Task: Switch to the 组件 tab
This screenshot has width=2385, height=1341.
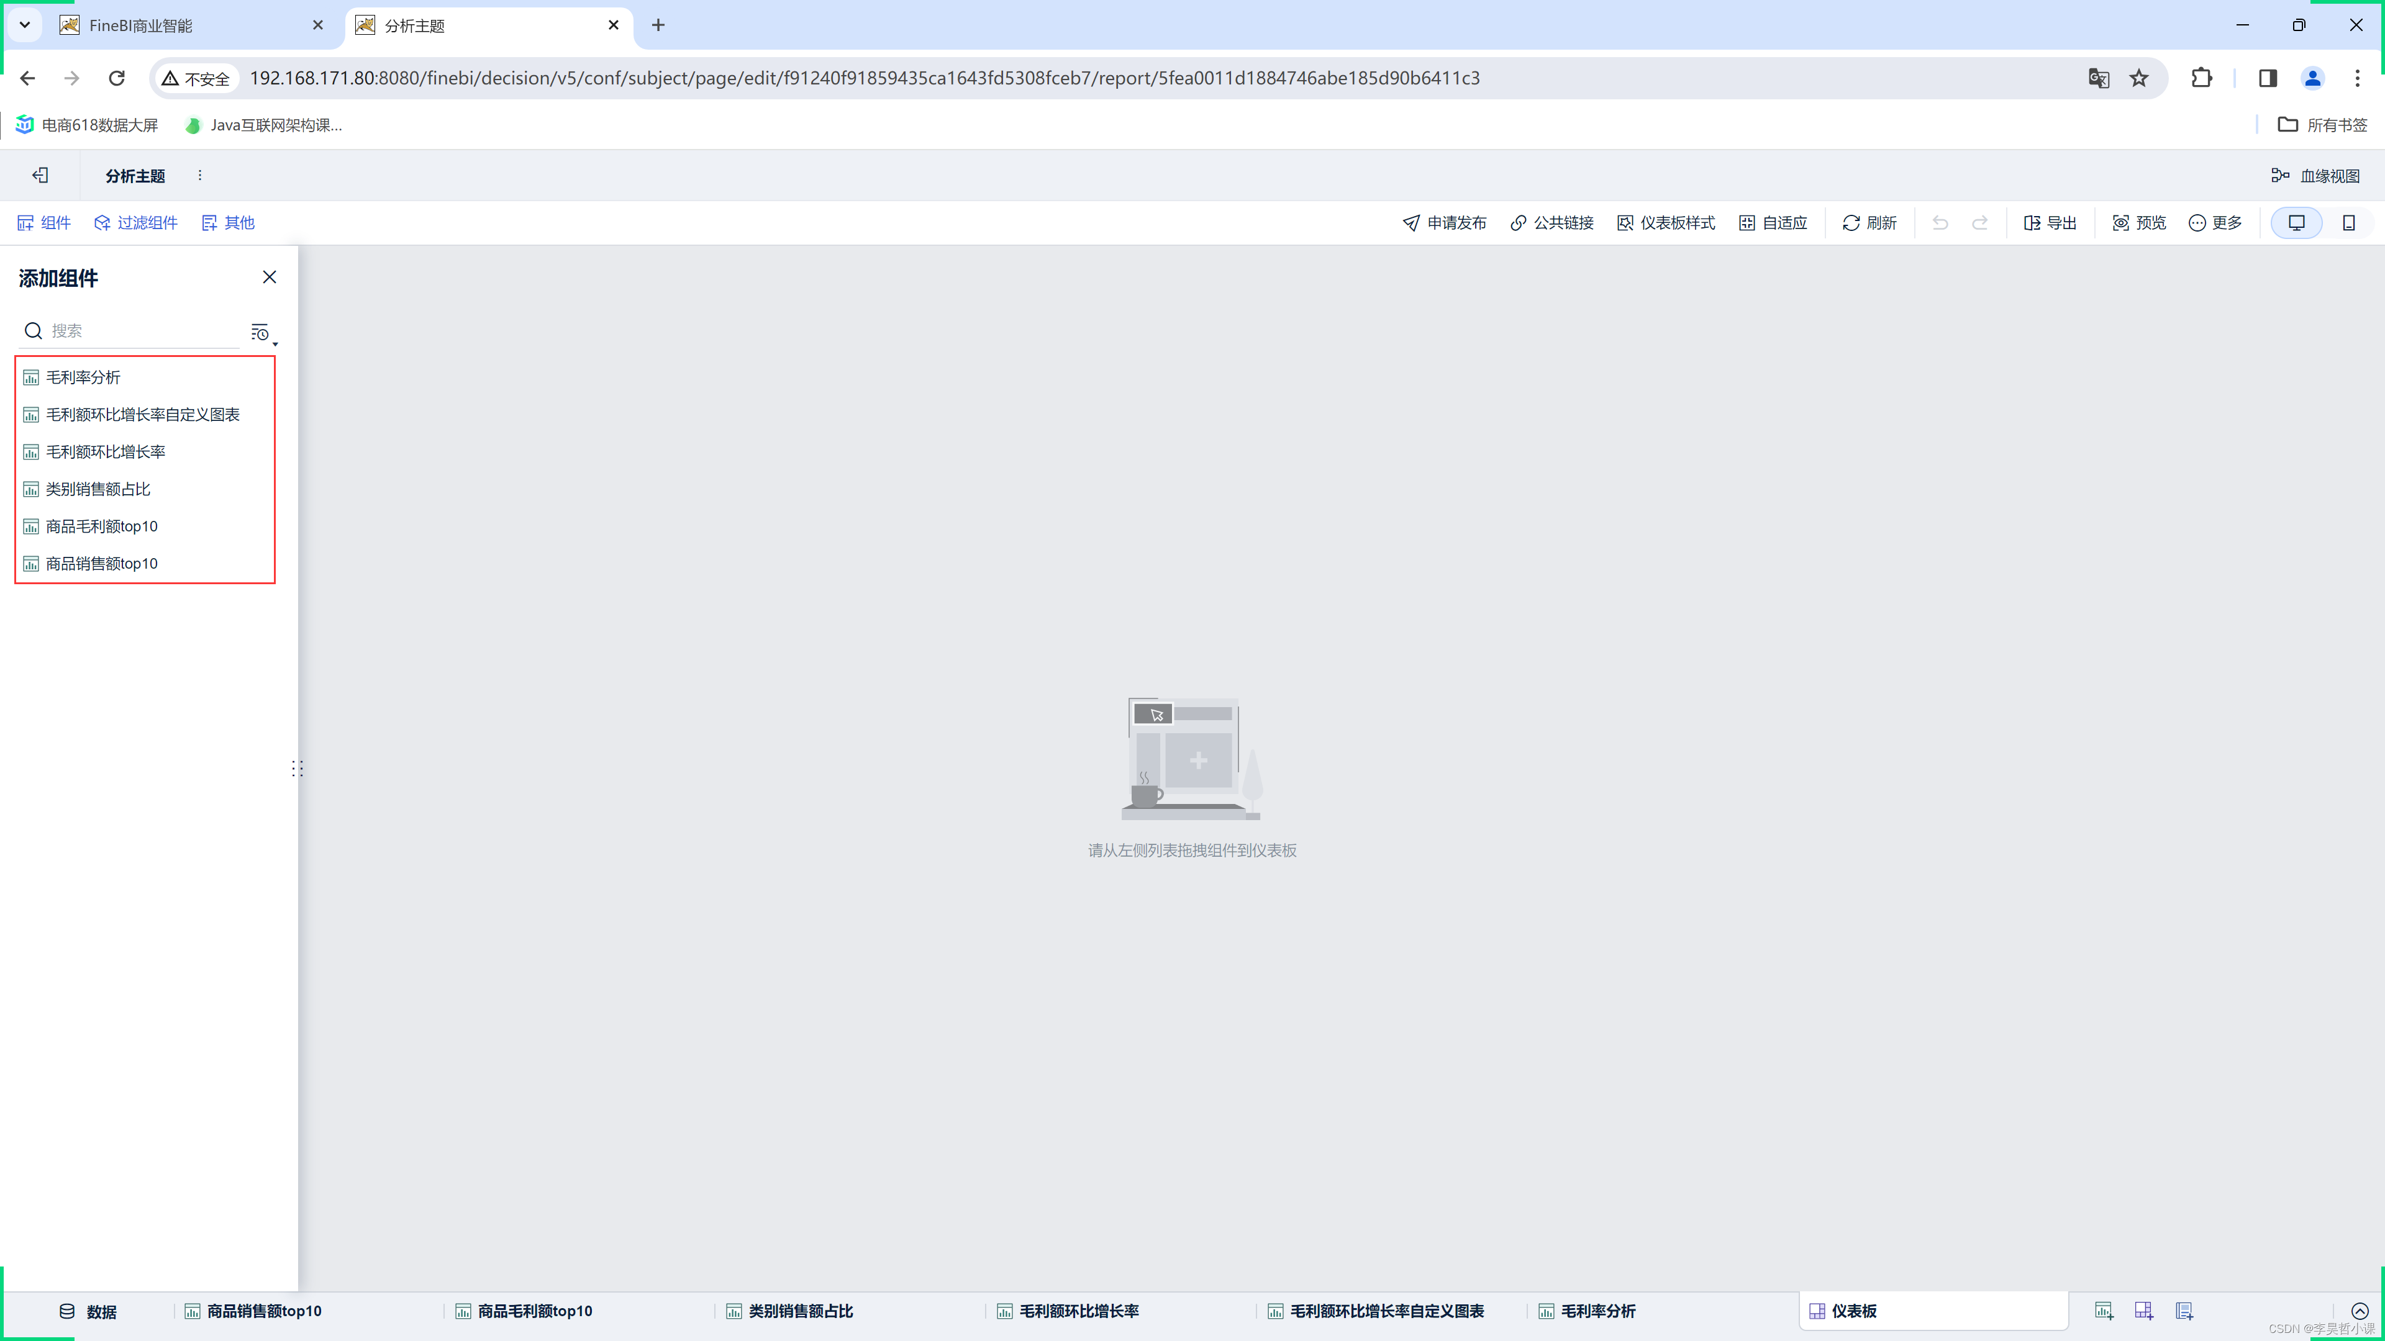Action: point(44,221)
